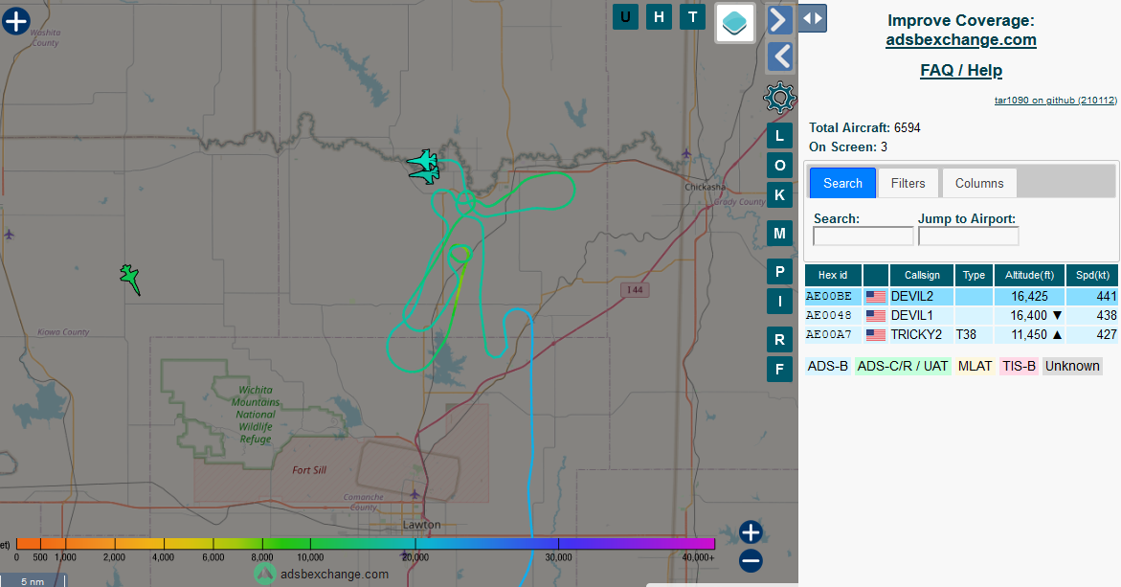The image size is (1121, 587).
Task: Open the adsbexchange.com link
Action: point(961,40)
